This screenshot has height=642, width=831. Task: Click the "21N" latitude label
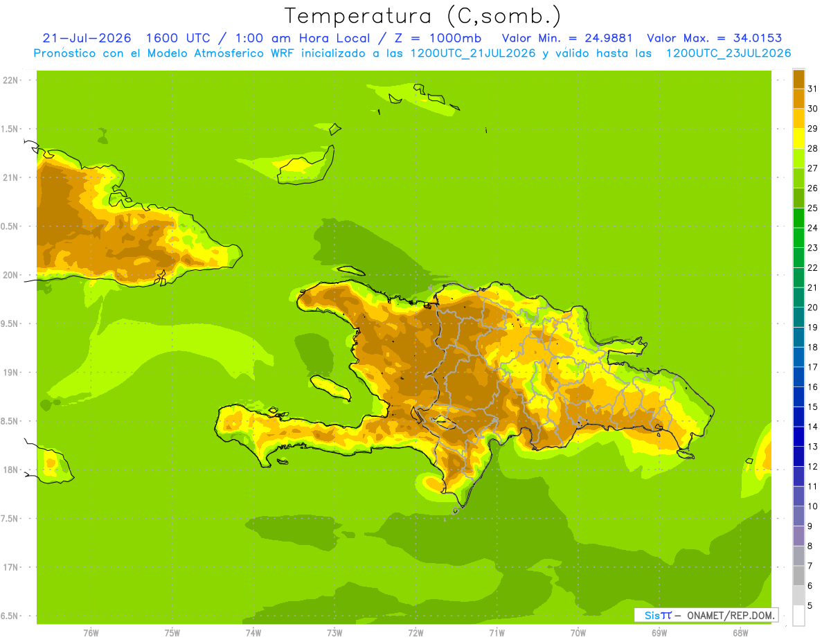[11, 177]
